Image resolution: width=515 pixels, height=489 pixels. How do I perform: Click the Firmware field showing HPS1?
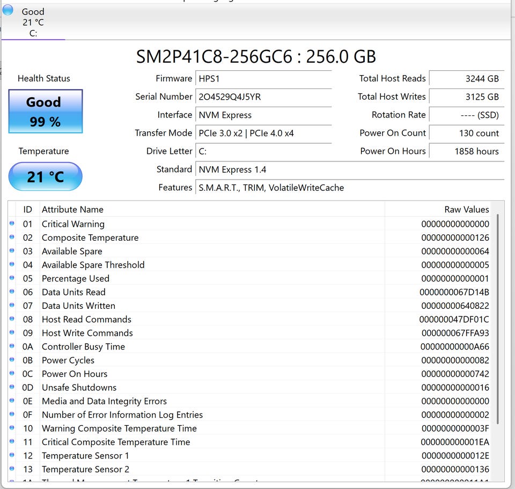[x=263, y=79]
